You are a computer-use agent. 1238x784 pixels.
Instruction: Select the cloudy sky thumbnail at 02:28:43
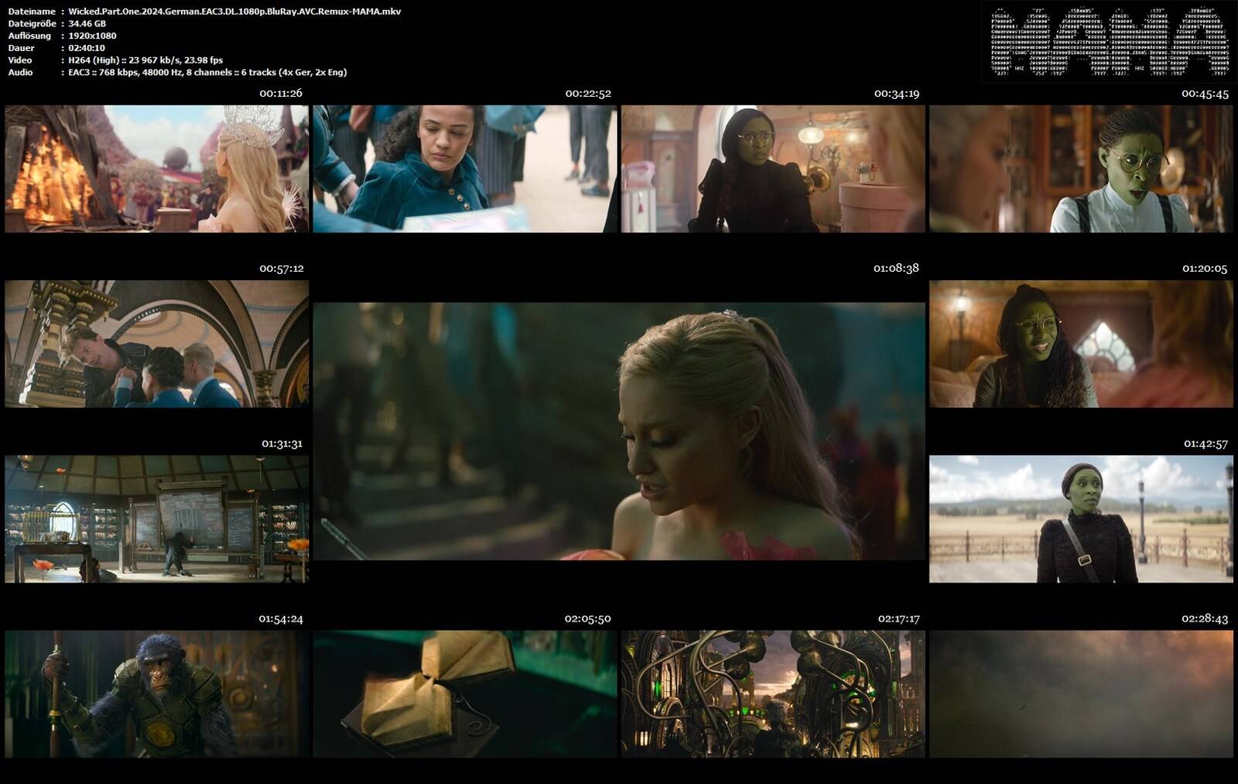pos(1081,693)
